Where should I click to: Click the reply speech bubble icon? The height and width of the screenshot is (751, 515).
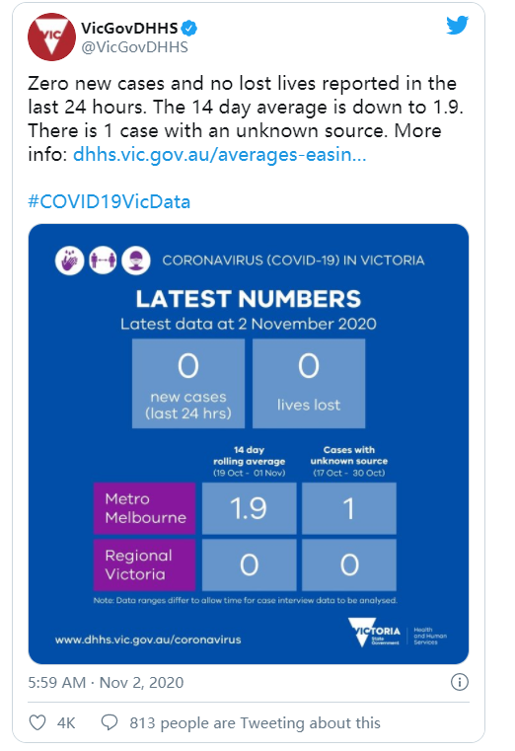tap(110, 722)
